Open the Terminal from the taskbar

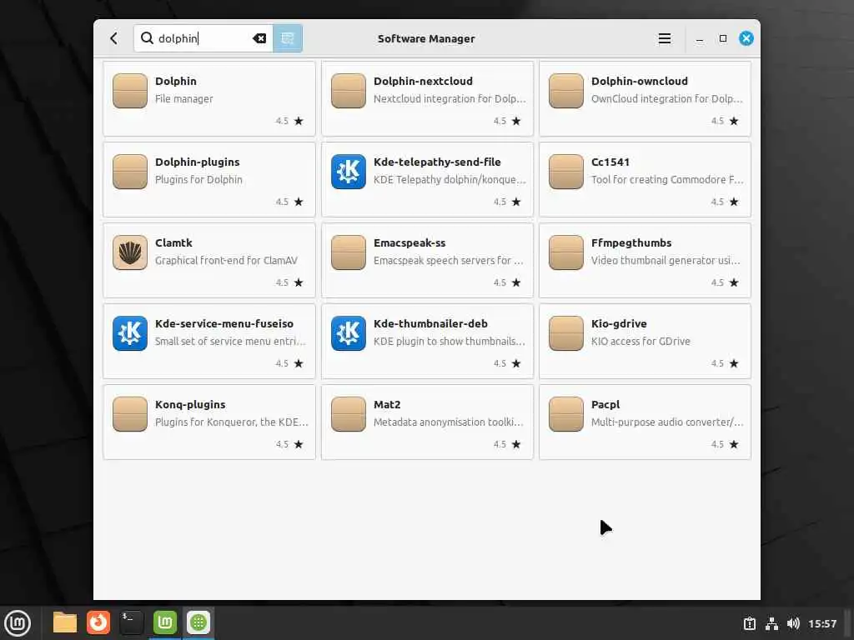coord(131,622)
